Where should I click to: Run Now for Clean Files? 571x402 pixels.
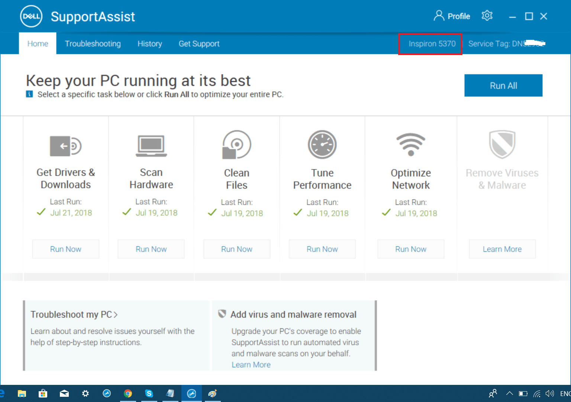coord(237,249)
